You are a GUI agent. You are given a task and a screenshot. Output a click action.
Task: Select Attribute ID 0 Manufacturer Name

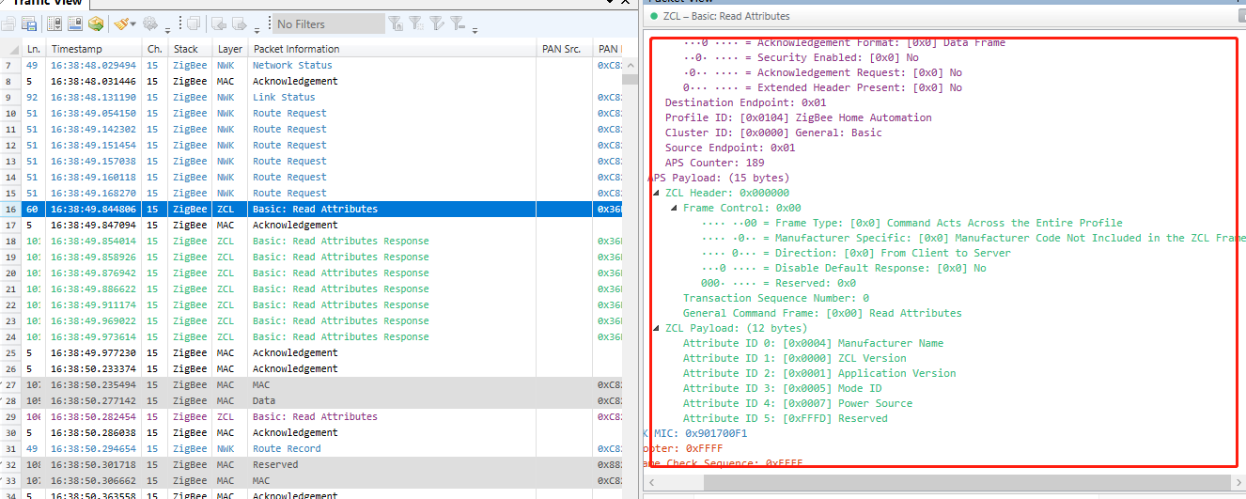point(813,343)
